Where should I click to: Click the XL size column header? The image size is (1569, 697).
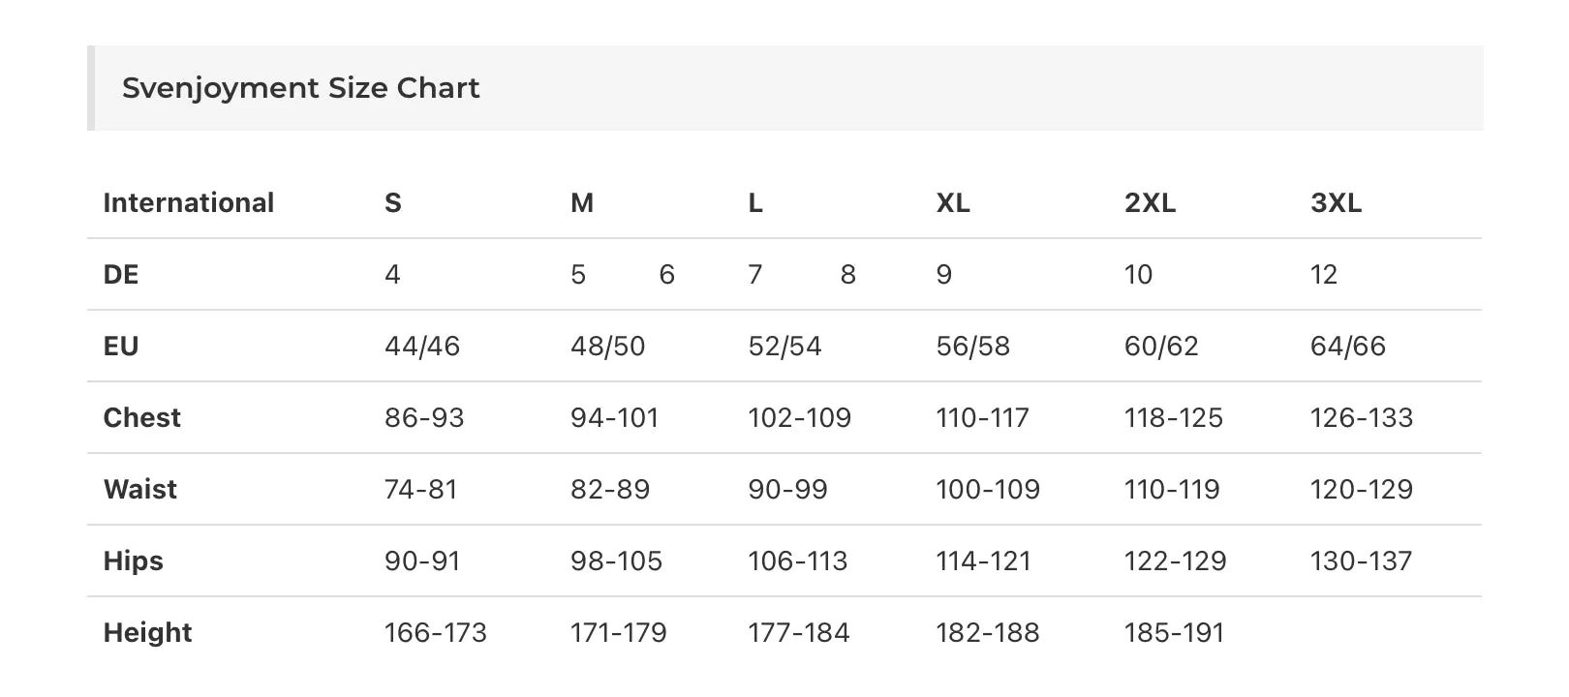953,202
